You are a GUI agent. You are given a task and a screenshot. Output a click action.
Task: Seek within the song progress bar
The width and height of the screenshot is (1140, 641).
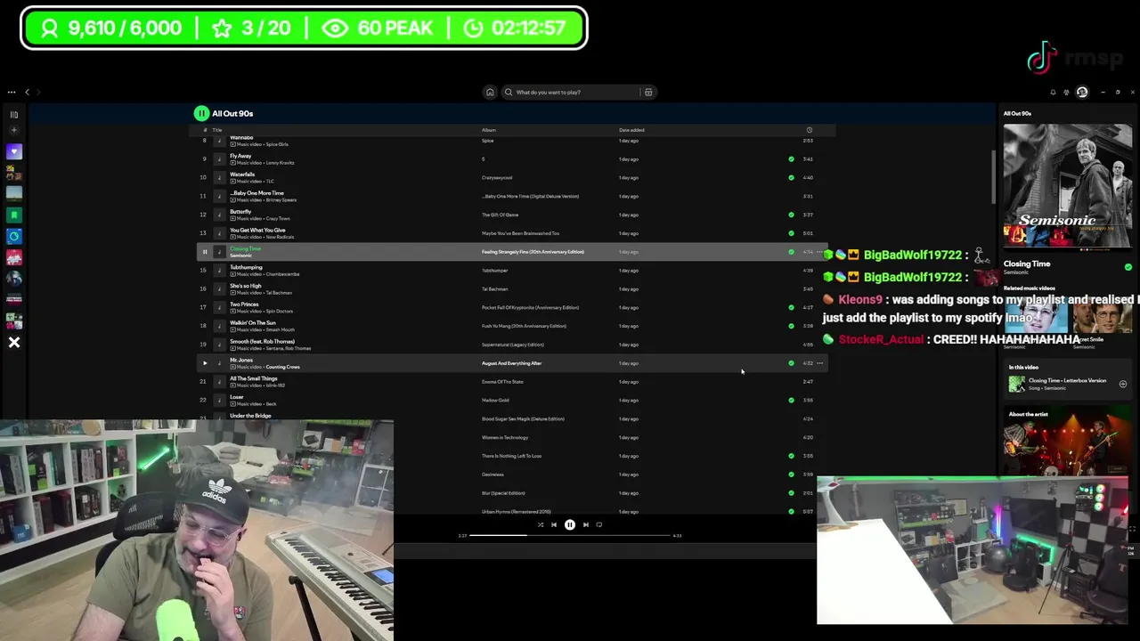pos(570,536)
